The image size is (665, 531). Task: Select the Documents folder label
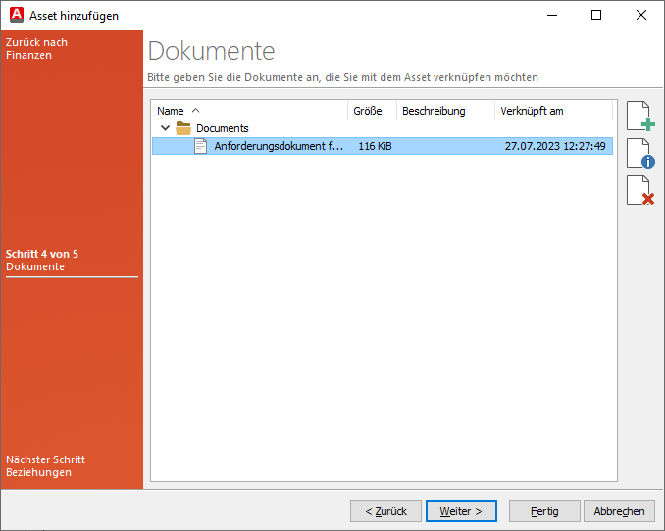tap(223, 128)
